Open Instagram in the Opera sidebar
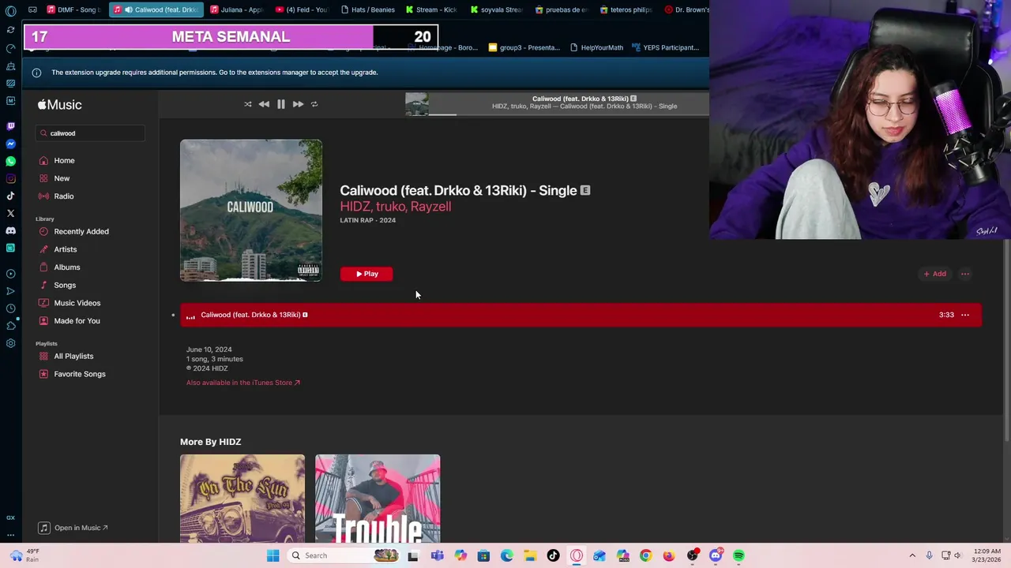 [x=10, y=179]
